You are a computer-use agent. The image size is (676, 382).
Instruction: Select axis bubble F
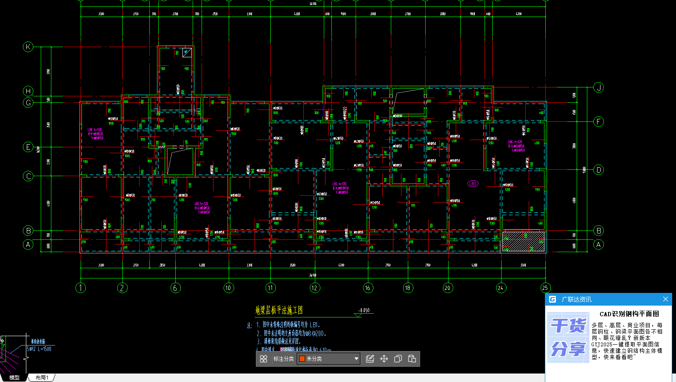click(598, 122)
